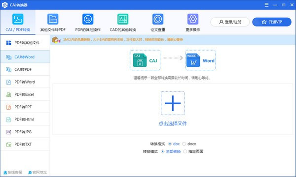296x177 pixels.
Task: Click the PDF转Html sidebar icon
Action: 9,119
